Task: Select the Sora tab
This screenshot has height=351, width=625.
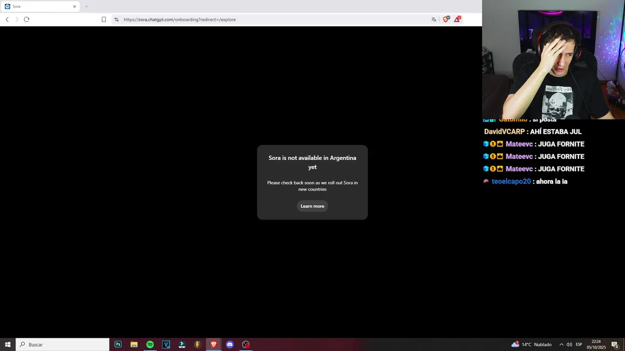Action: click(40, 6)
